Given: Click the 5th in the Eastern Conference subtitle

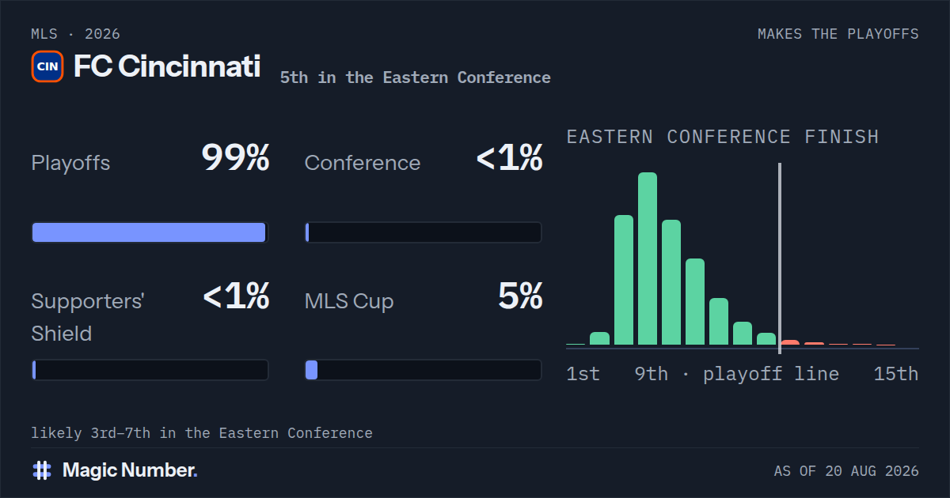Looking at the screenshot, I should click(x=416, y=77).
